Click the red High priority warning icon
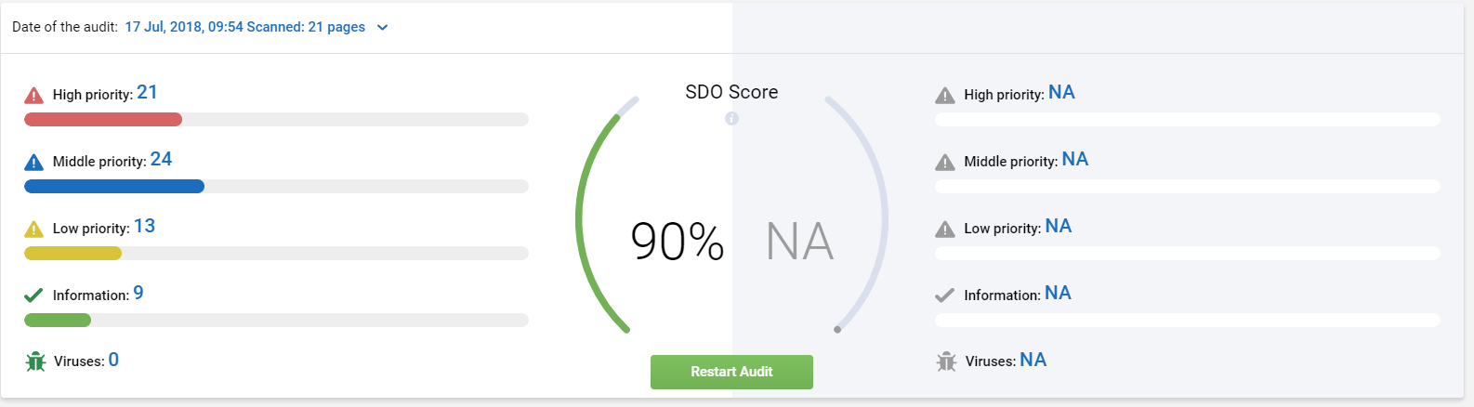 pyautogui.click(x=33, y=95)
